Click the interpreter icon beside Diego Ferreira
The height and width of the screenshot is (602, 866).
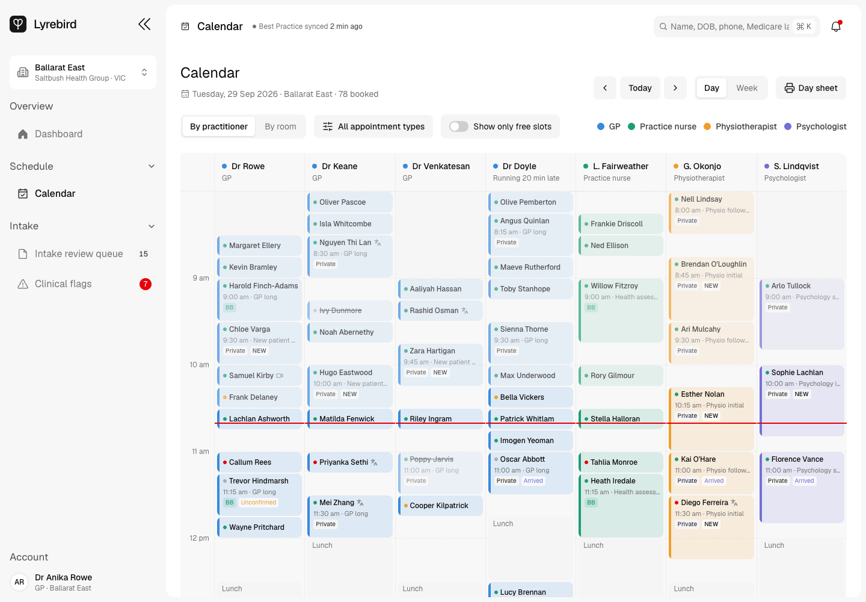(734, 503)
